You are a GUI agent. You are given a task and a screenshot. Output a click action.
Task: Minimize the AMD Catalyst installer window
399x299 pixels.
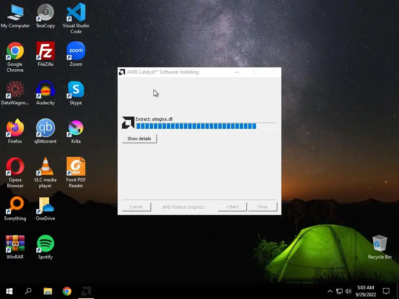point(237,72)
